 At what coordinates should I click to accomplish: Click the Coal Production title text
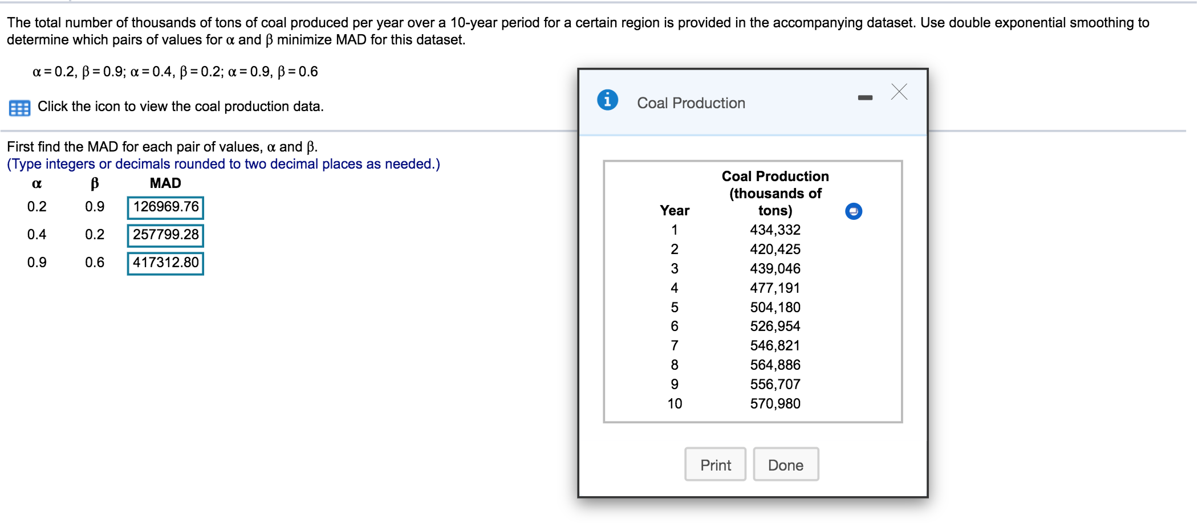(691, 103)
